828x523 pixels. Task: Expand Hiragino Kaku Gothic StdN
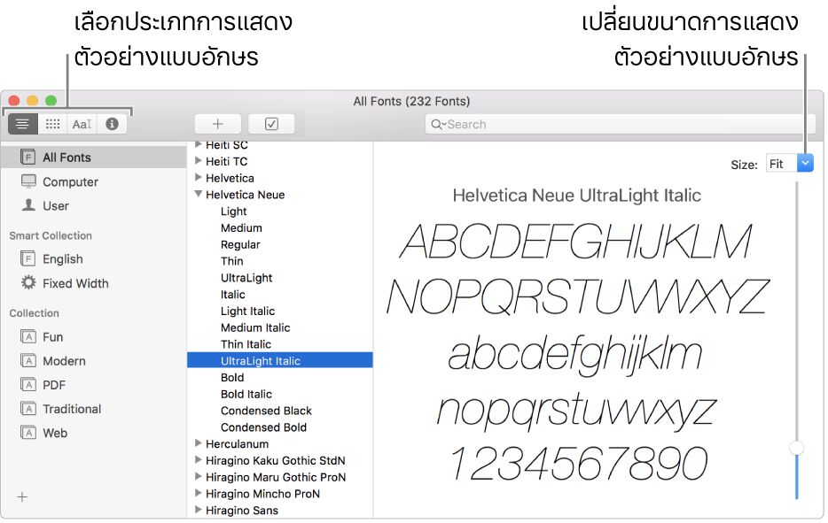point(198,460)
